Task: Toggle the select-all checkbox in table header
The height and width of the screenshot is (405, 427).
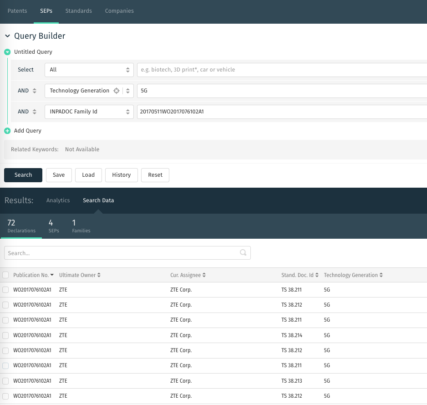Action: point(5,275)
